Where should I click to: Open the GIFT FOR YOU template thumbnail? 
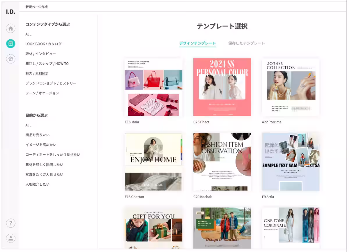(x=154, y=228)
